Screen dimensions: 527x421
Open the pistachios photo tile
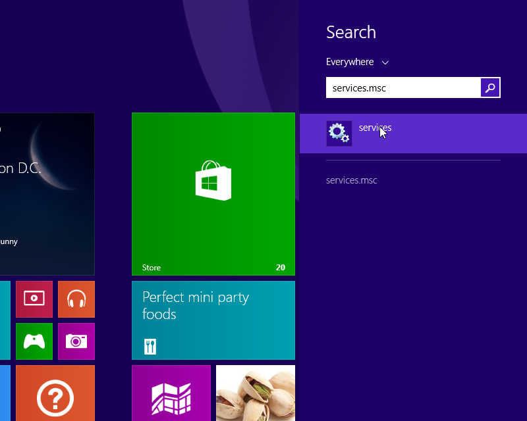[256, 393]
